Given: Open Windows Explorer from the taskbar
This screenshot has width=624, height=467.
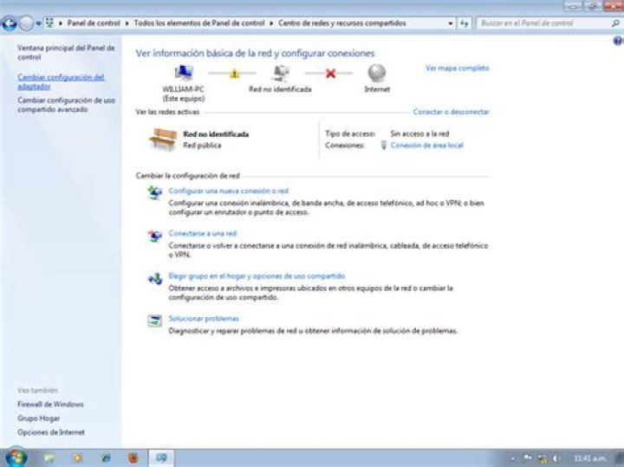Looking at the screenshot, I should (x=49, y=458).
